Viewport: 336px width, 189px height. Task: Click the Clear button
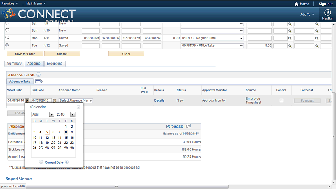pyautogui.click(x=126, y=54)
